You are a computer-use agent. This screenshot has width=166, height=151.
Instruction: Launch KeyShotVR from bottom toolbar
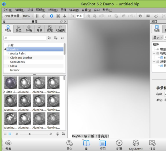click(136, 145)
